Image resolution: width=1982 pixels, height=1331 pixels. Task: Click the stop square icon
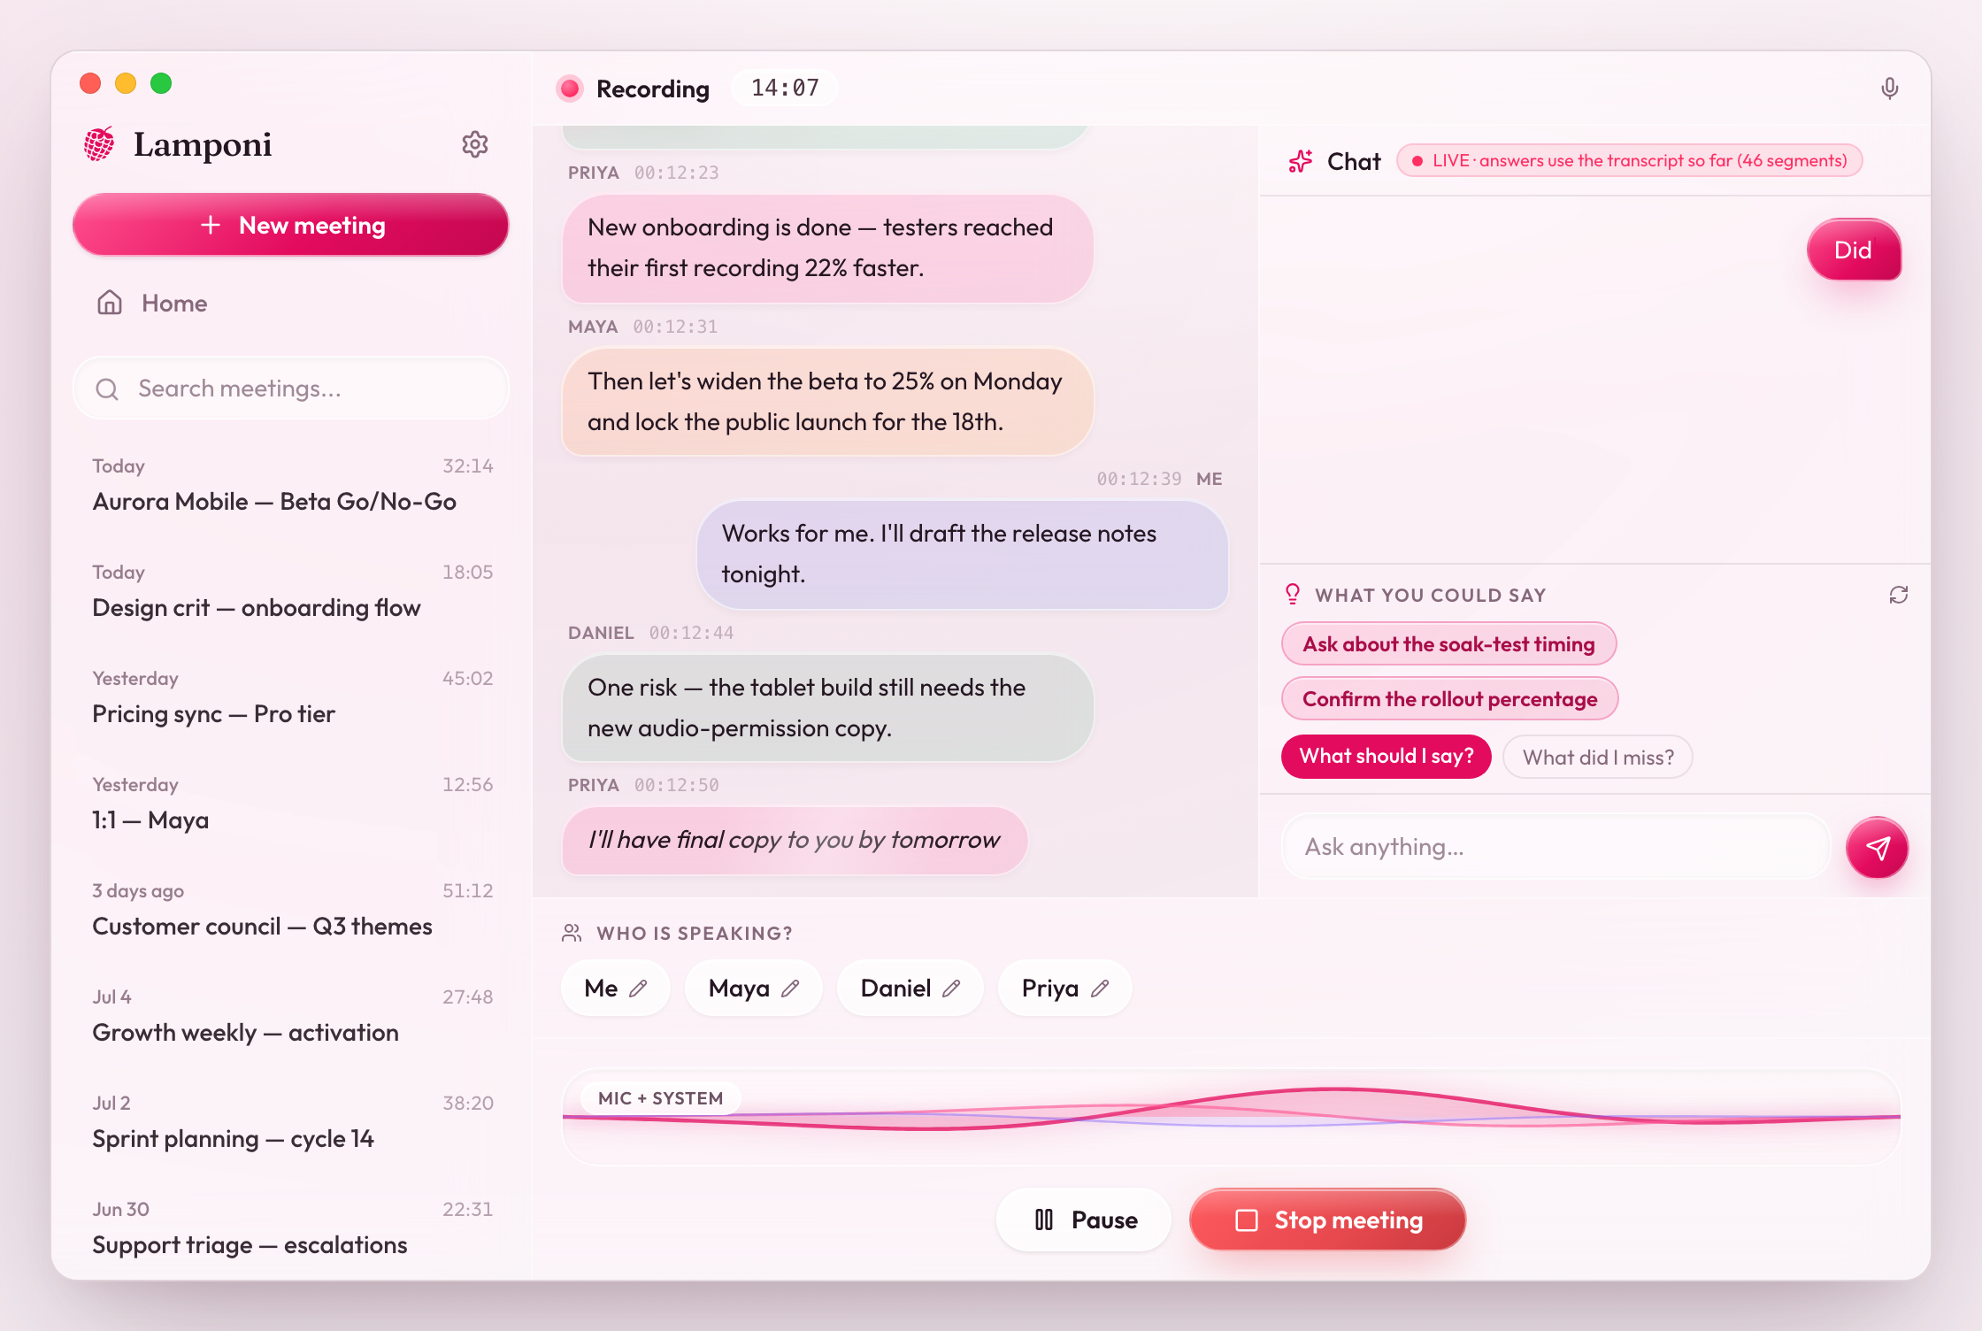[x=1246, y=1220]
